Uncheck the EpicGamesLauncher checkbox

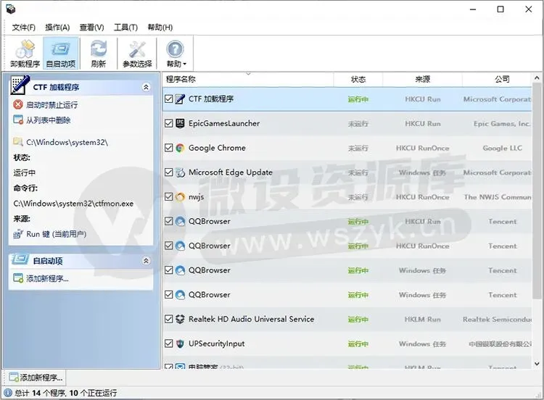click(168, 123)
